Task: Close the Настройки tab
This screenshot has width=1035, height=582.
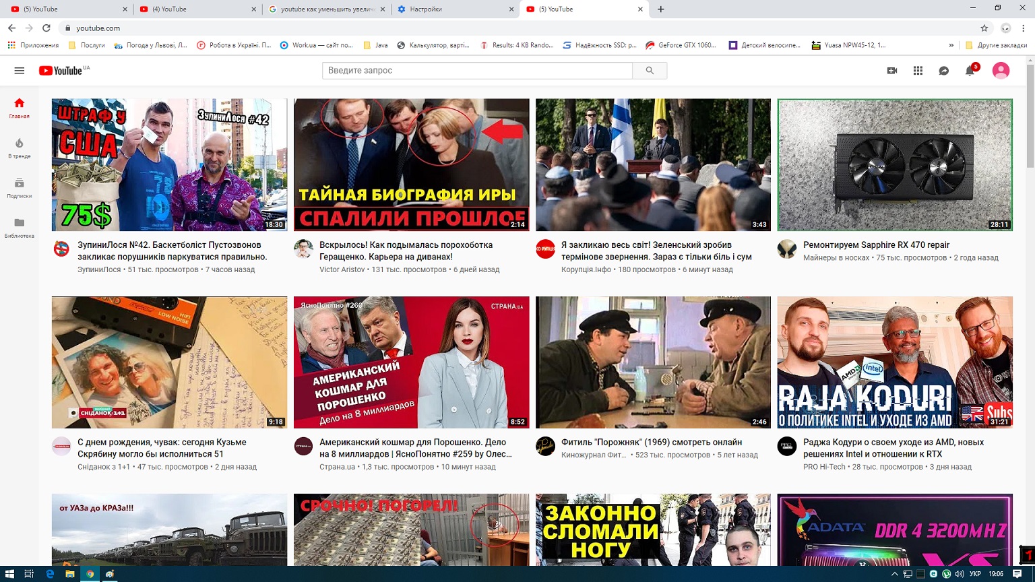Action: point(511,9)
